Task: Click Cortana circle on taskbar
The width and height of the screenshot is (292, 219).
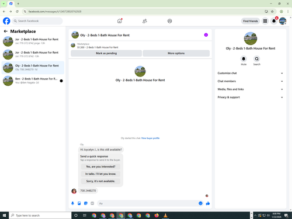Action: (76, 215)
